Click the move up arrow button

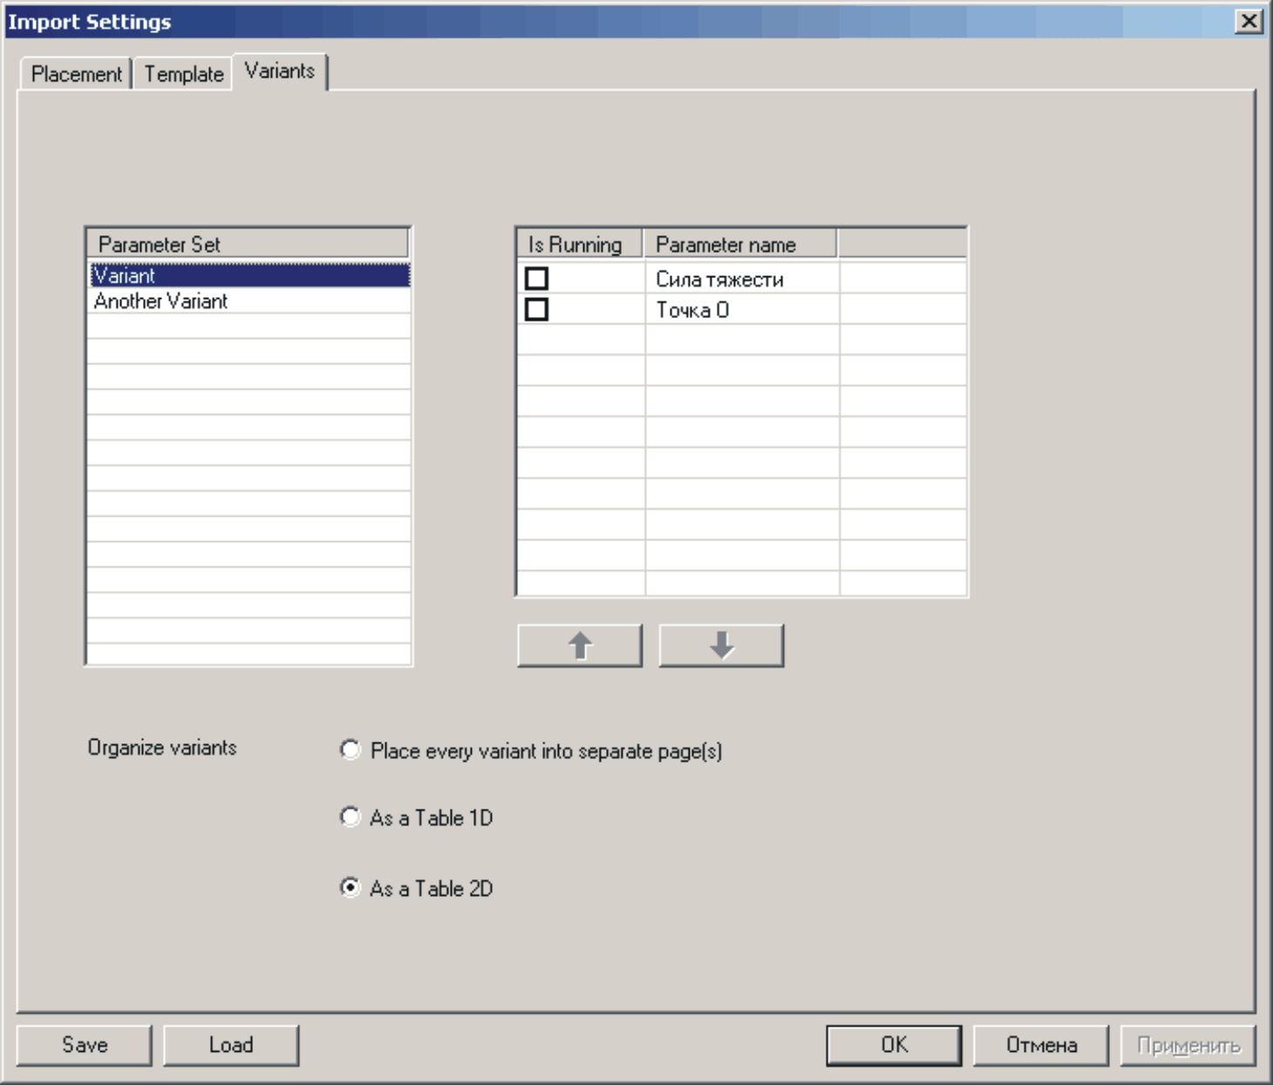[x=579, y=646]
